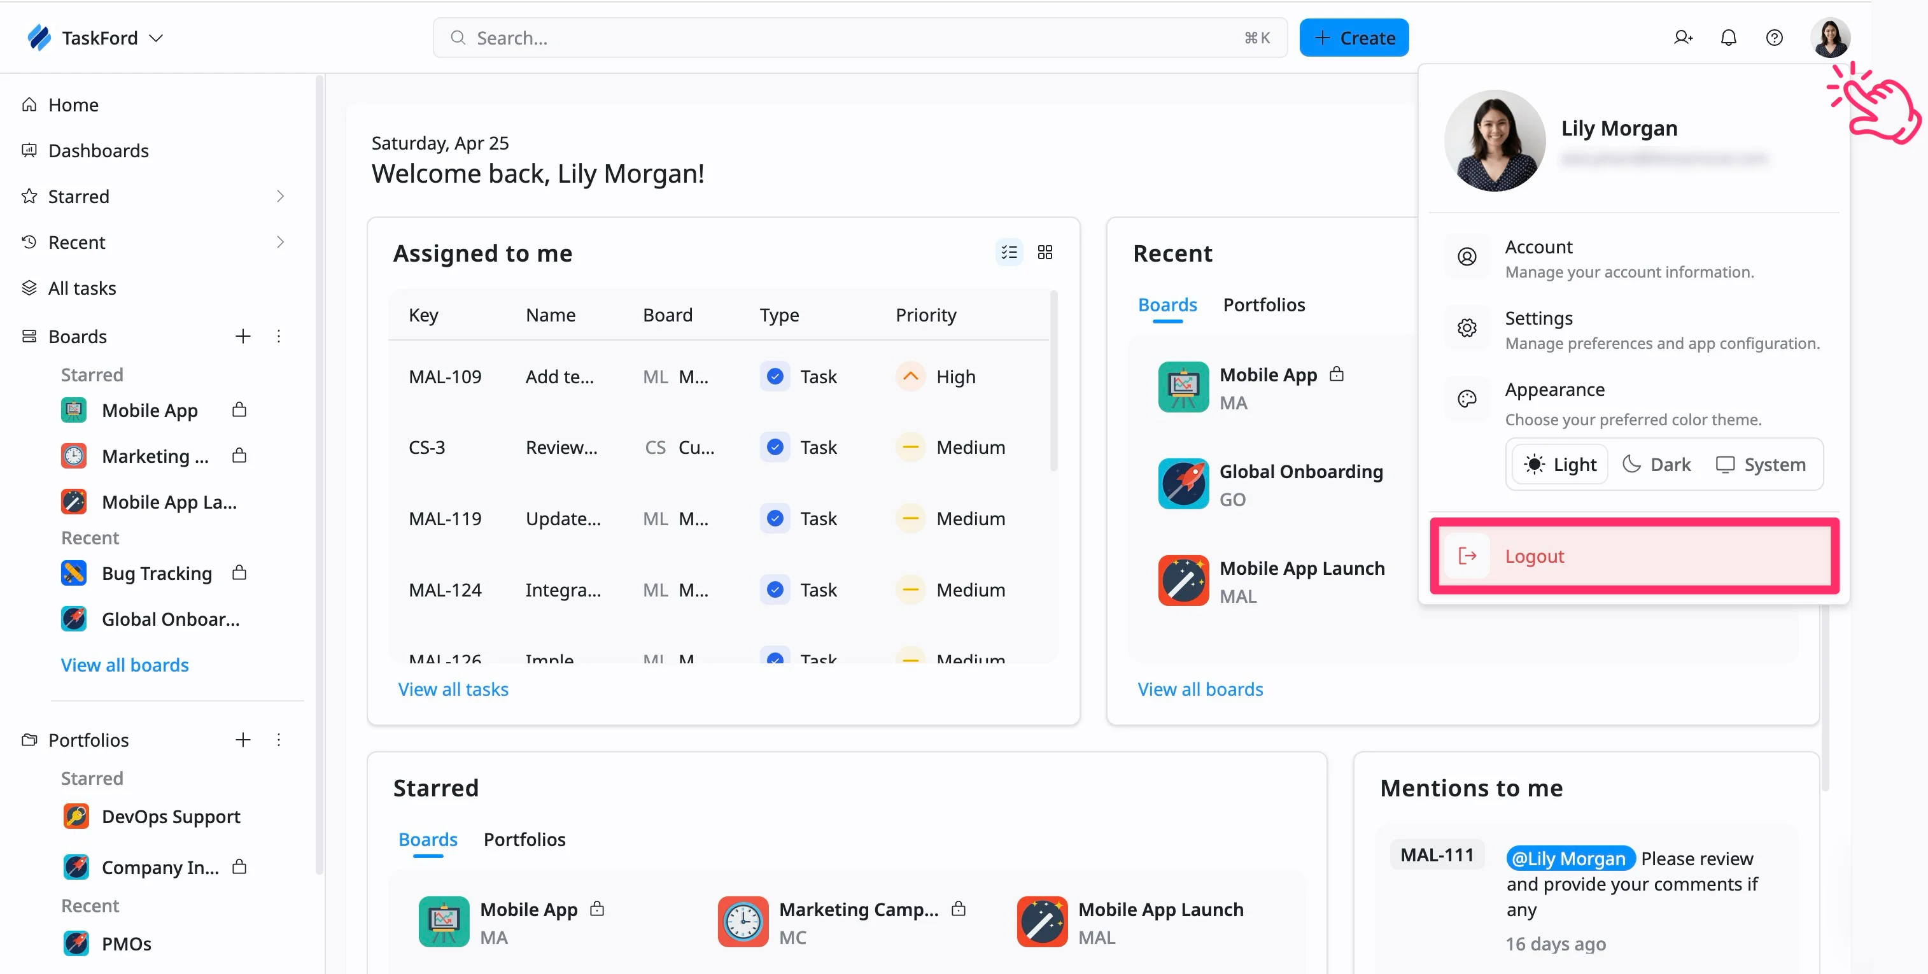Select the Light theme

[1559, 465]
